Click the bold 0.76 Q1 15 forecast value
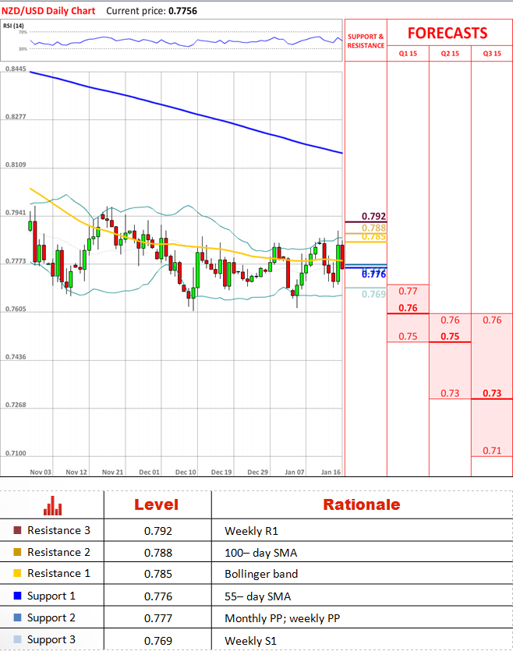Image resolution: width=513 pixels, height=651 pixels. pyautogui.click(x=408, y=308)
